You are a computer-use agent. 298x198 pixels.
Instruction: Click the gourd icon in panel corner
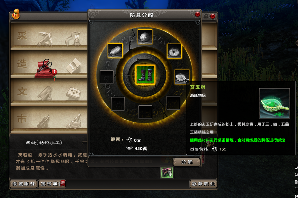click(x=16, y=14)
